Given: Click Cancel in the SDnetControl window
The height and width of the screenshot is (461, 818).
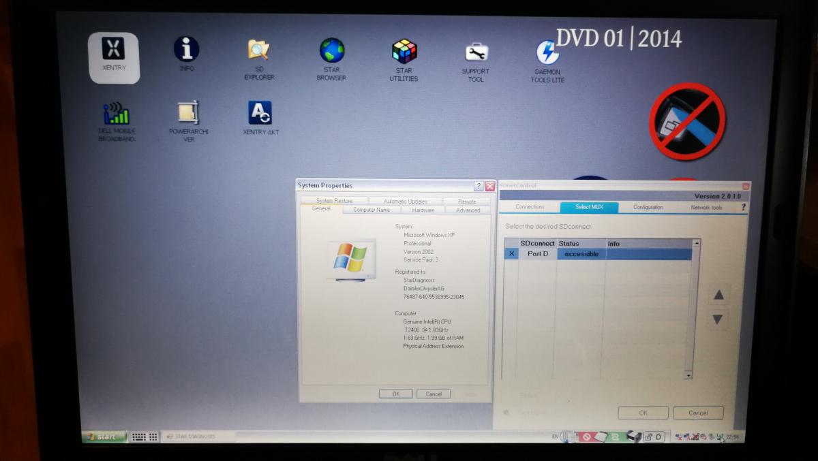Looking at the screenshot, I should pos(698,413).
